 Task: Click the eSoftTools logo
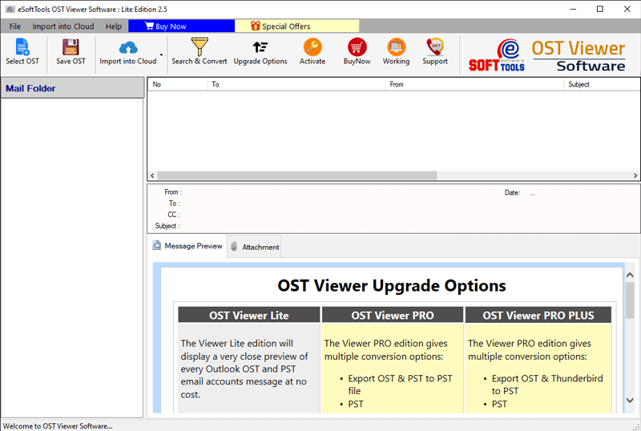497,55
